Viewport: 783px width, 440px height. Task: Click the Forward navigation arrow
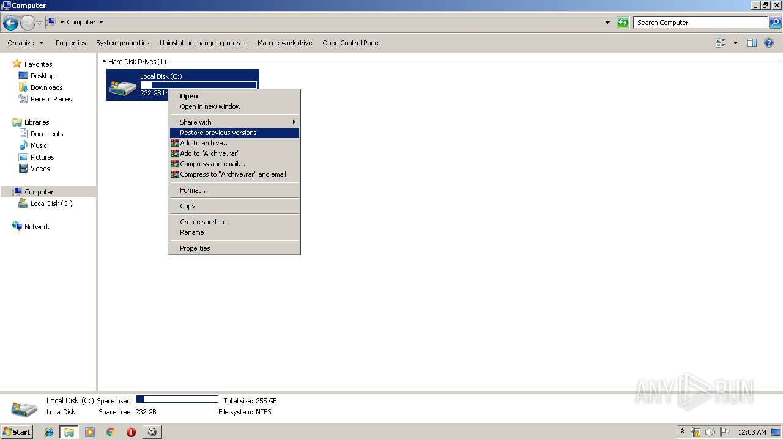[x=28, y=23]
